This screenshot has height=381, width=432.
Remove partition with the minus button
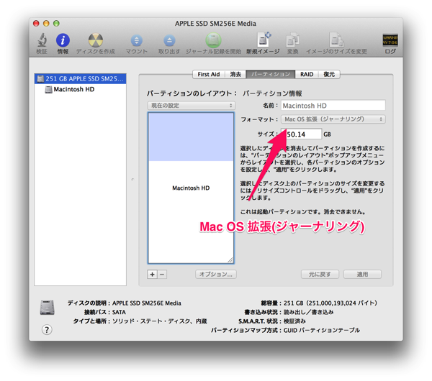pos(162,274)
